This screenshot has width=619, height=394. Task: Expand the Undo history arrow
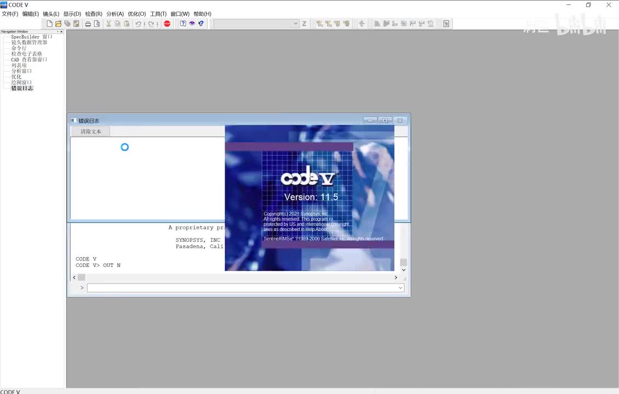click(144, 24)
